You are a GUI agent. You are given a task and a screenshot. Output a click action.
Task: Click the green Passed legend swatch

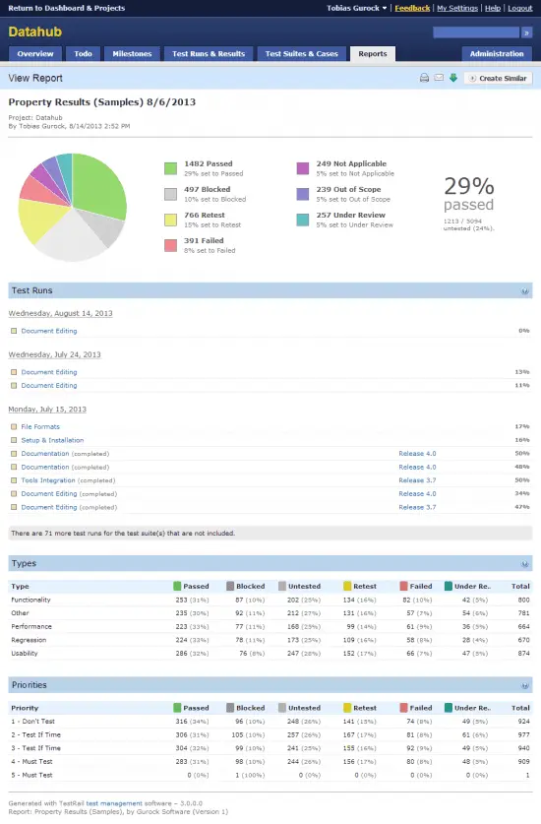(171, 168)
